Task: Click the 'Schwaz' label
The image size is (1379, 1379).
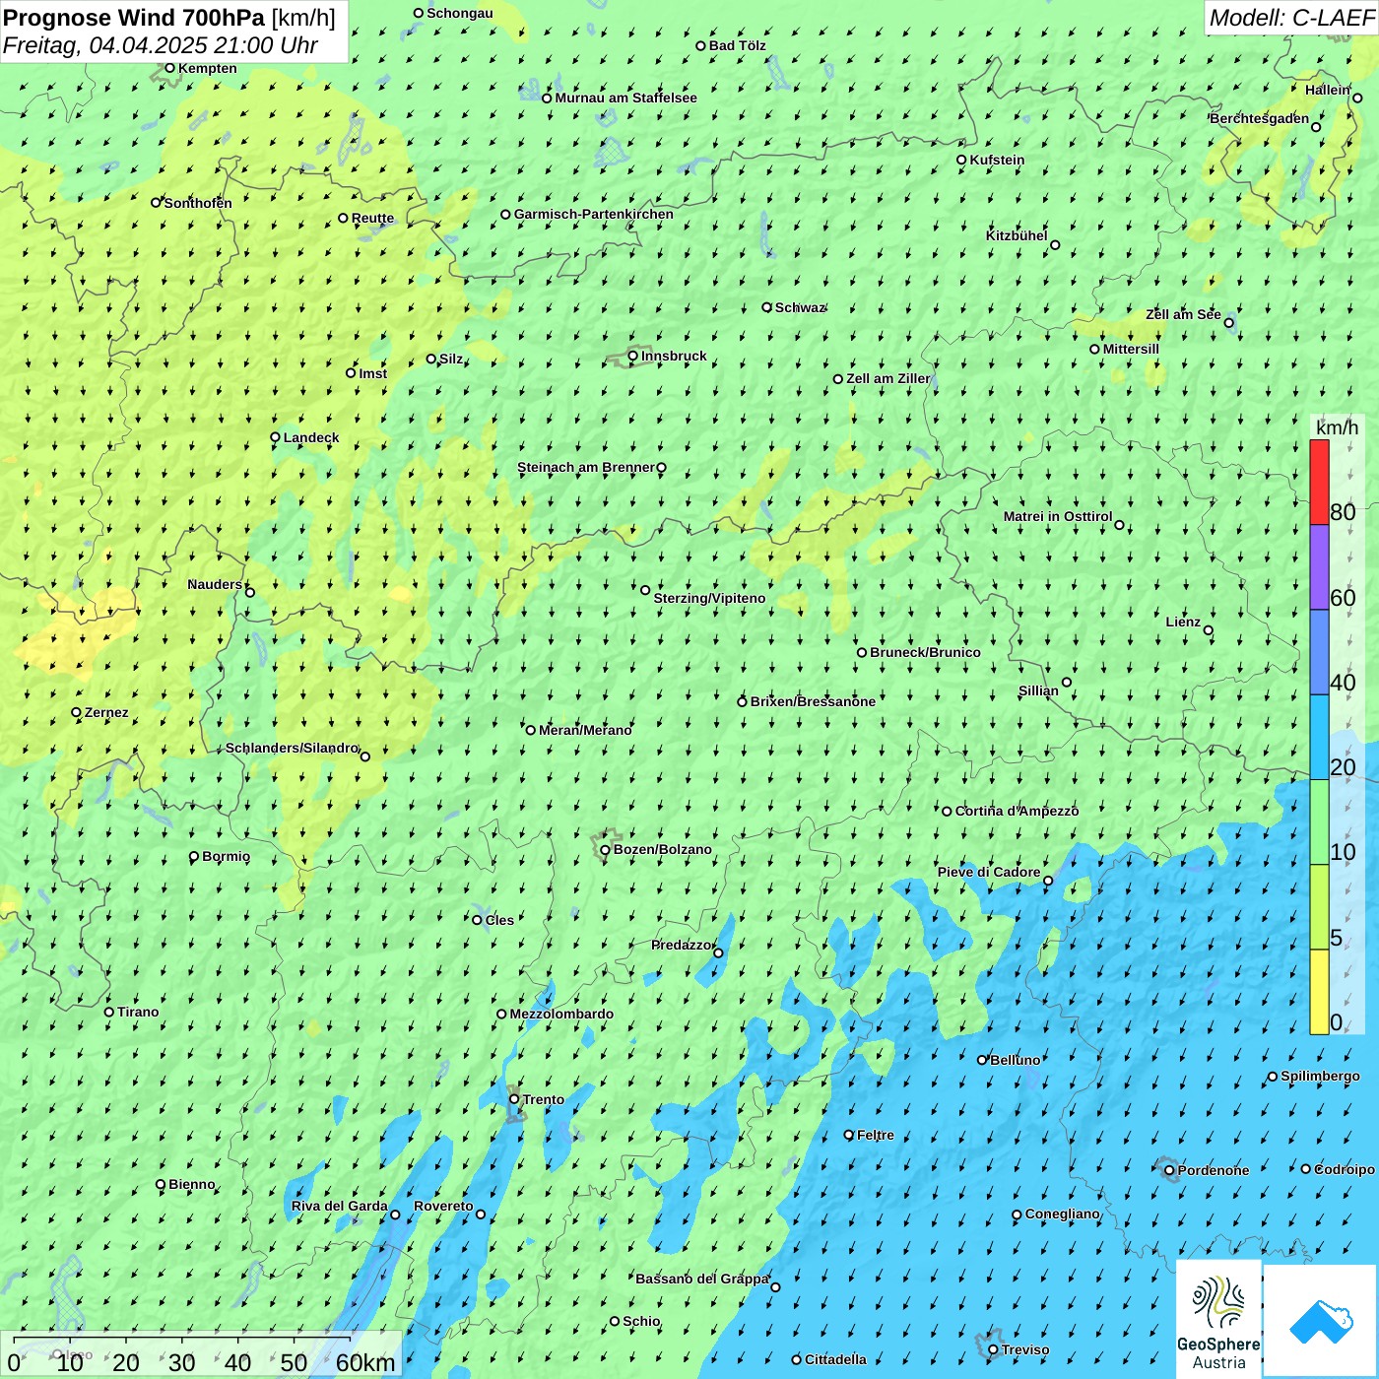Action: pyautogui.click(x=800, y=307)
